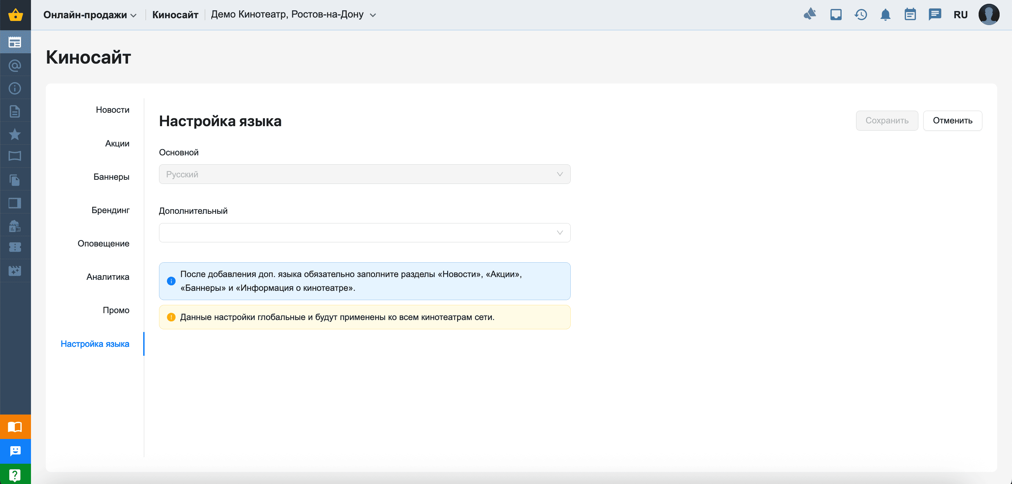Switch interface language via RU
The height and width of the screenshot is (484, 1012).
click(960, 15)
